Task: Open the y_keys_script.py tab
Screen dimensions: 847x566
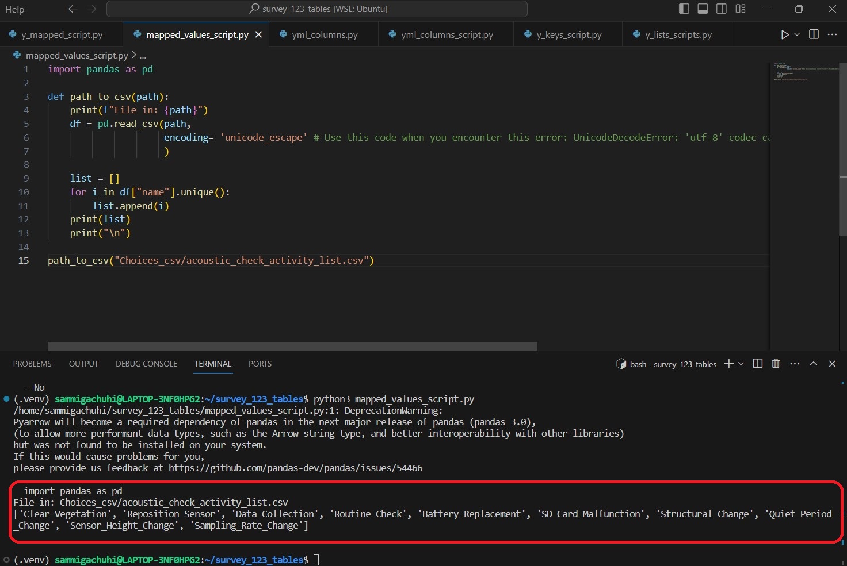Action: (x=569, y=34)
